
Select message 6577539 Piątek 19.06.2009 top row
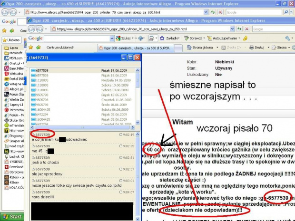(83, 70)
